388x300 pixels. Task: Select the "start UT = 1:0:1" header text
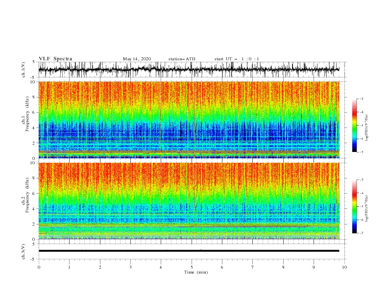[x=237, y=59]
